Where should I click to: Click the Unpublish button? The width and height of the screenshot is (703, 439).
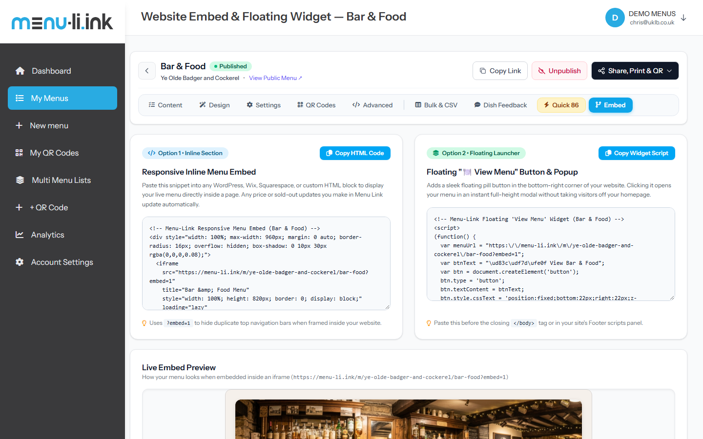click(559, 71)
